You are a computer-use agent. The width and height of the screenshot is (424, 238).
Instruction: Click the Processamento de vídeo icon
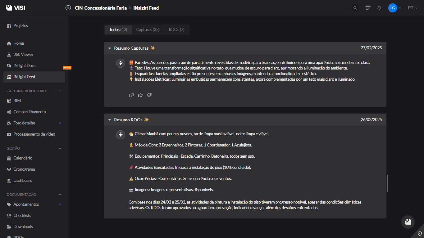[x=9, y=134]
